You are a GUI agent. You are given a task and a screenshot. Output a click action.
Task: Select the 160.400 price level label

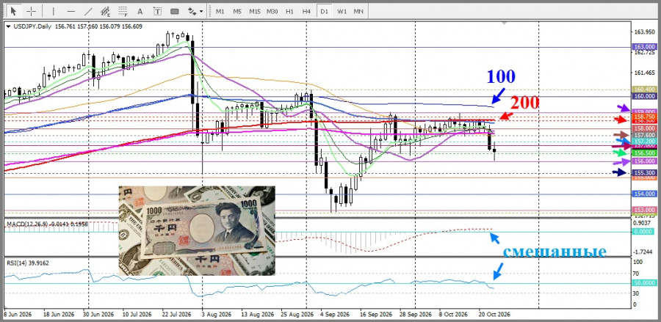tap(644, 89)
